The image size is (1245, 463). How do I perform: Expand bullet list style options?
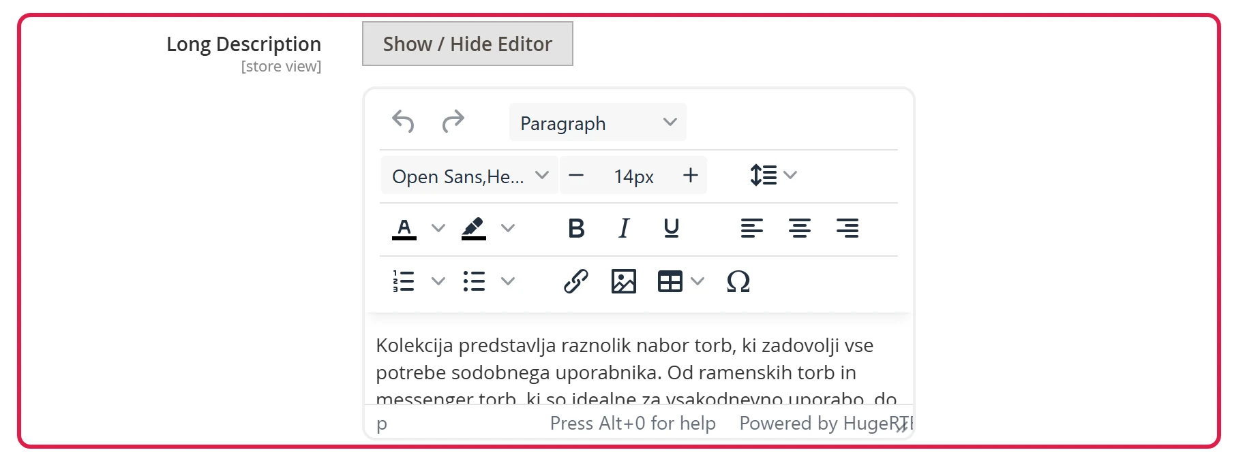[508, 281]
